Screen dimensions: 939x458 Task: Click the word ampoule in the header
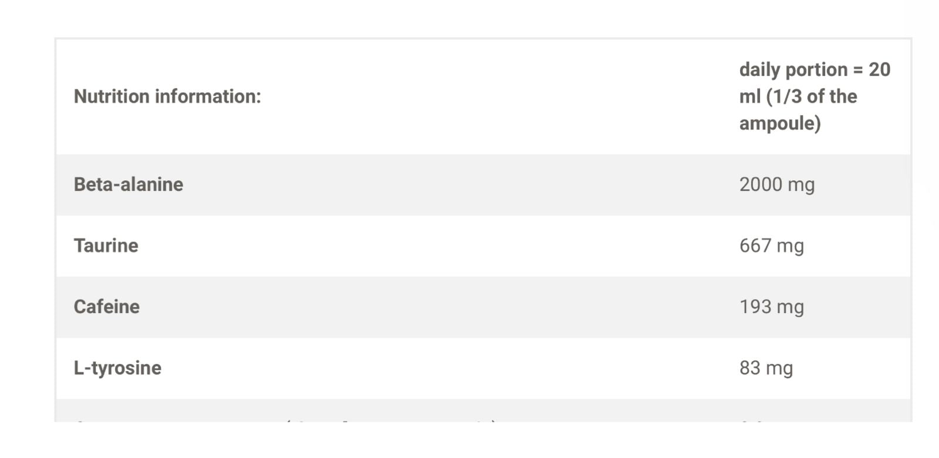(780, 123)
